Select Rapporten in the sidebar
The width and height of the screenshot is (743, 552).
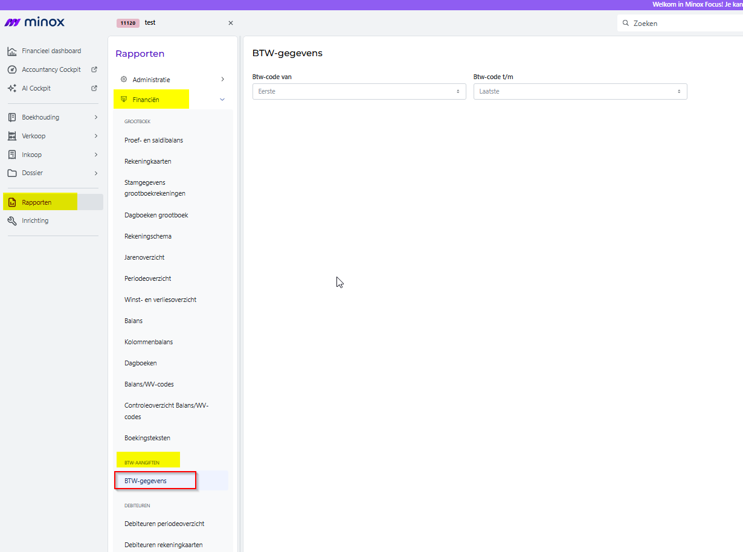point(54,202)
